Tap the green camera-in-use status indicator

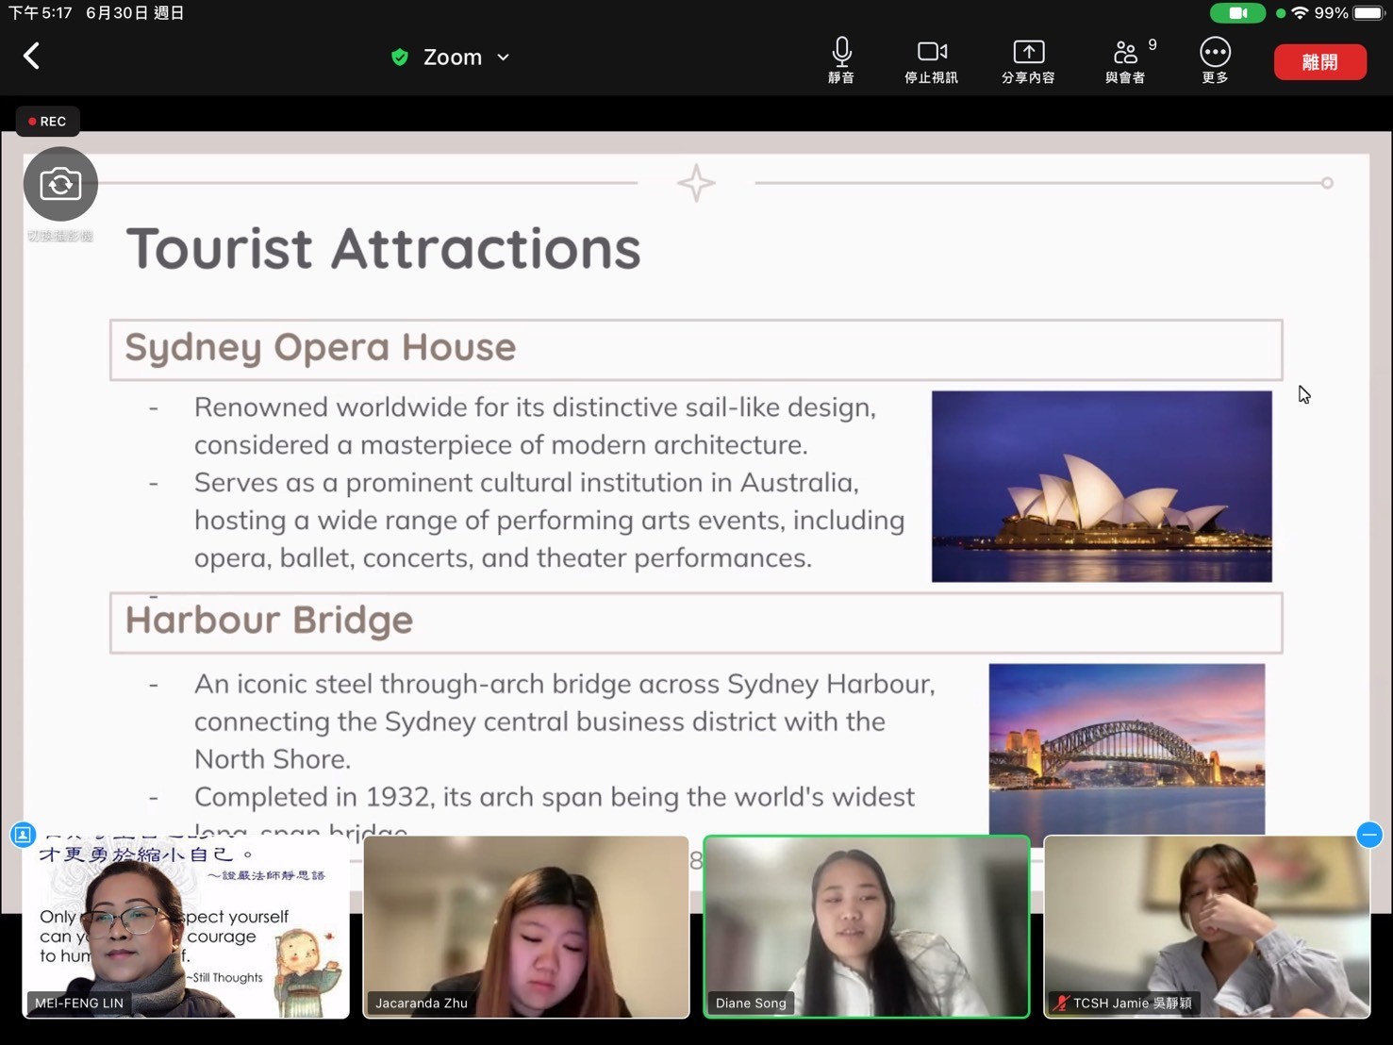click(1236, 13)
